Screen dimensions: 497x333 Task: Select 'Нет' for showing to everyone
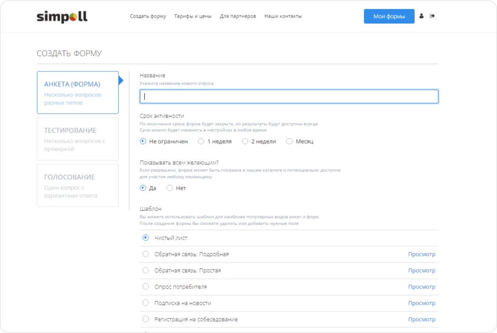point(169,188)
